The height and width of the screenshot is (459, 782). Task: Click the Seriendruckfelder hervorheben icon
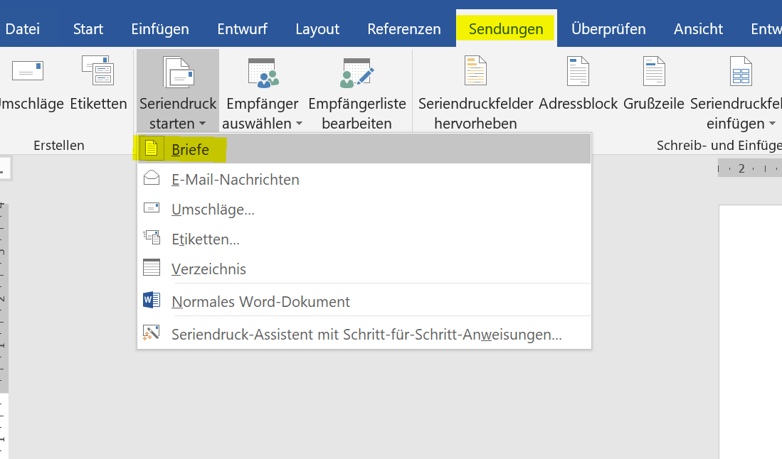tap(475, 70)
